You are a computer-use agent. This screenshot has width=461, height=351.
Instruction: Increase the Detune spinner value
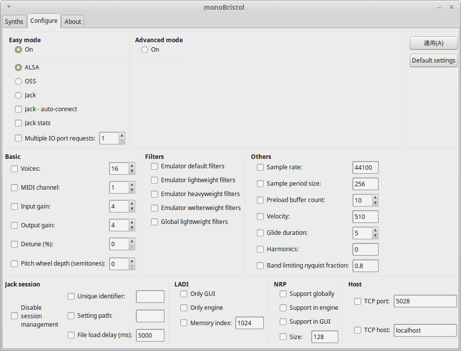[132, 241]
